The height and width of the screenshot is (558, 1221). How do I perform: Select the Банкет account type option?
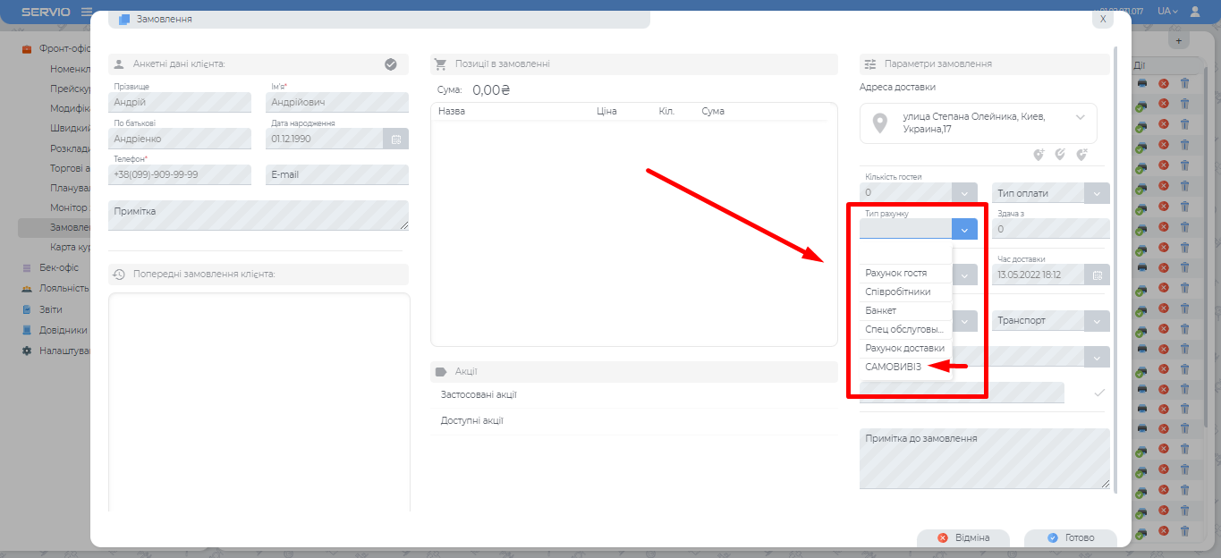[880, 310]
